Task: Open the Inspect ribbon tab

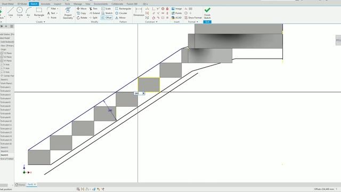Action: (58, 4)
